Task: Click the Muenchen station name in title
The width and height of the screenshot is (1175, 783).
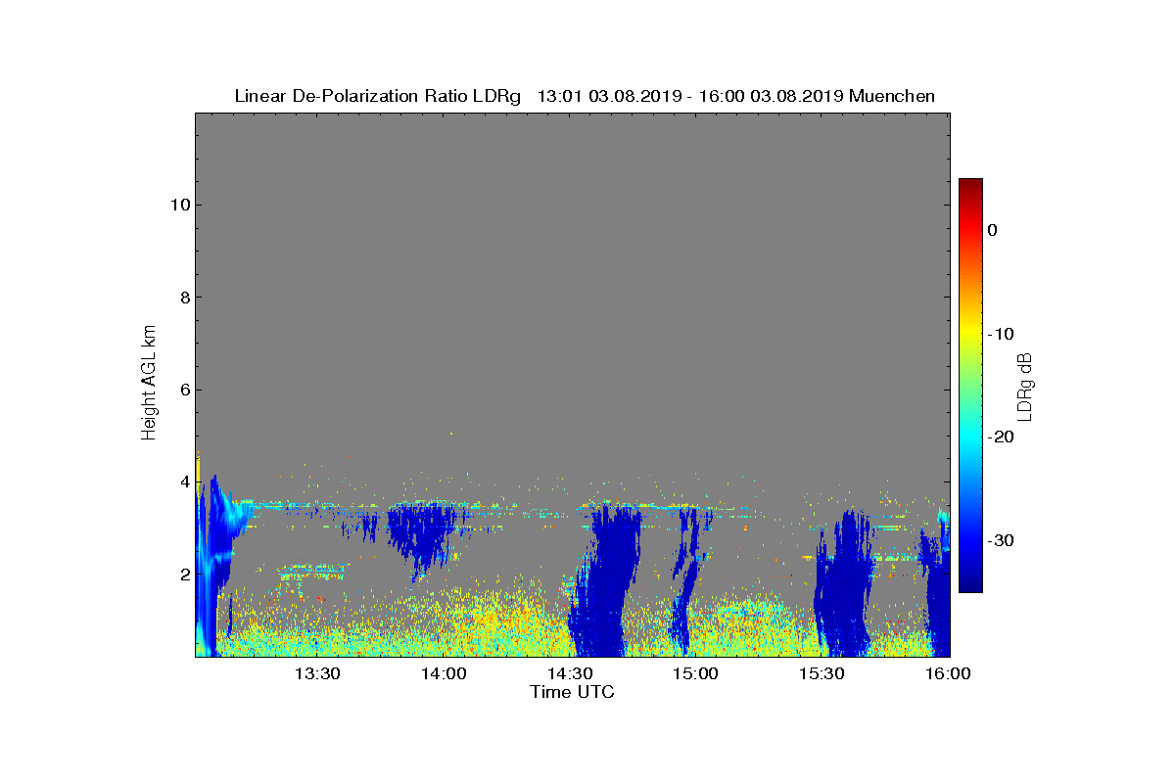Action: pos(892,96)
